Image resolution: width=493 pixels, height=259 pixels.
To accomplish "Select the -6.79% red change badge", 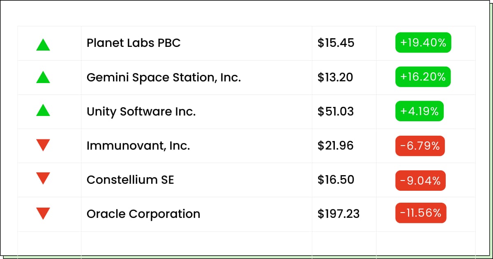I will (420, 146).
